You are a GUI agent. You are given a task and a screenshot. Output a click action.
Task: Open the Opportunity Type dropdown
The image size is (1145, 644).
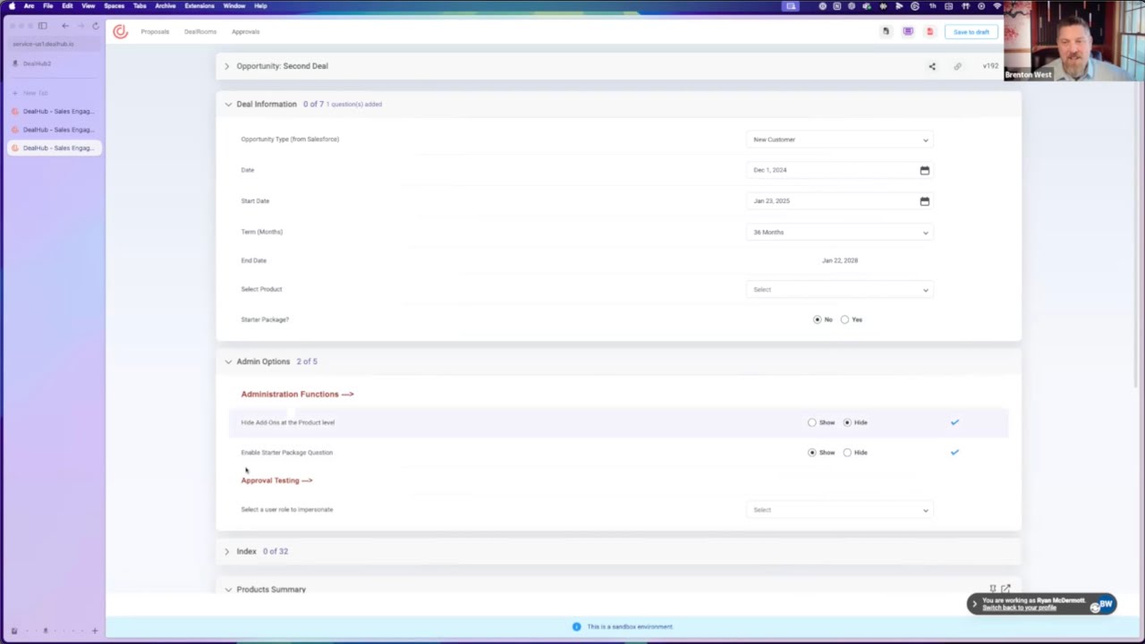(x=840, y=140)
